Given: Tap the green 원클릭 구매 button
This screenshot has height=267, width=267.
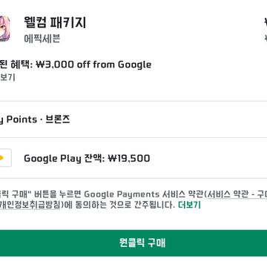Looking at the screenshot, I should click(133, 243).
